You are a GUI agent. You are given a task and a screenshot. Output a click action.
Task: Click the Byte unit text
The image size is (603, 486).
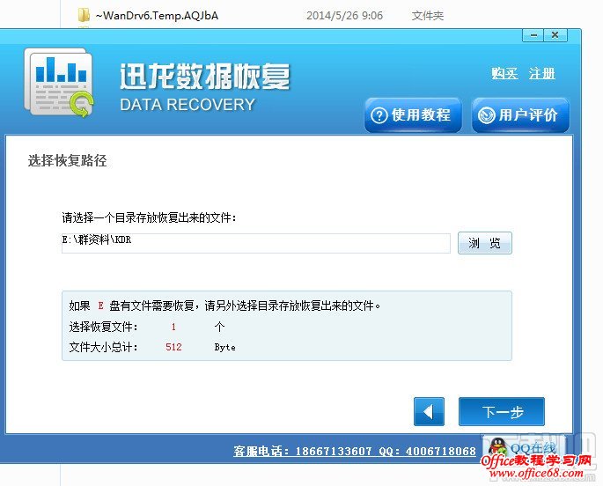click(225, 347)
